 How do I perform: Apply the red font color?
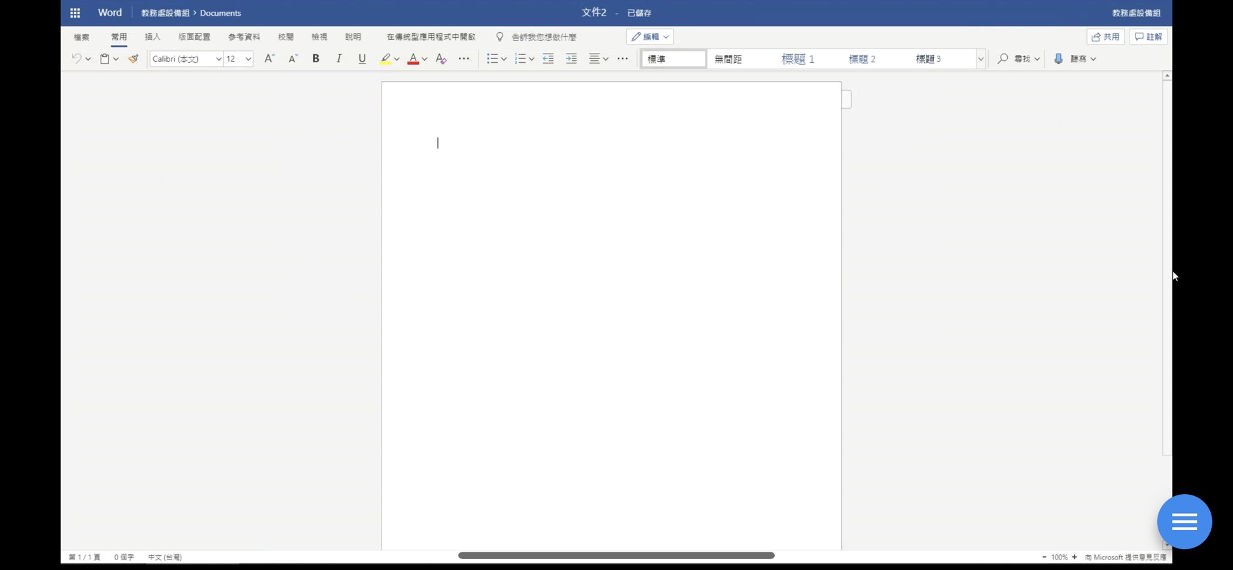coord(413,59)
